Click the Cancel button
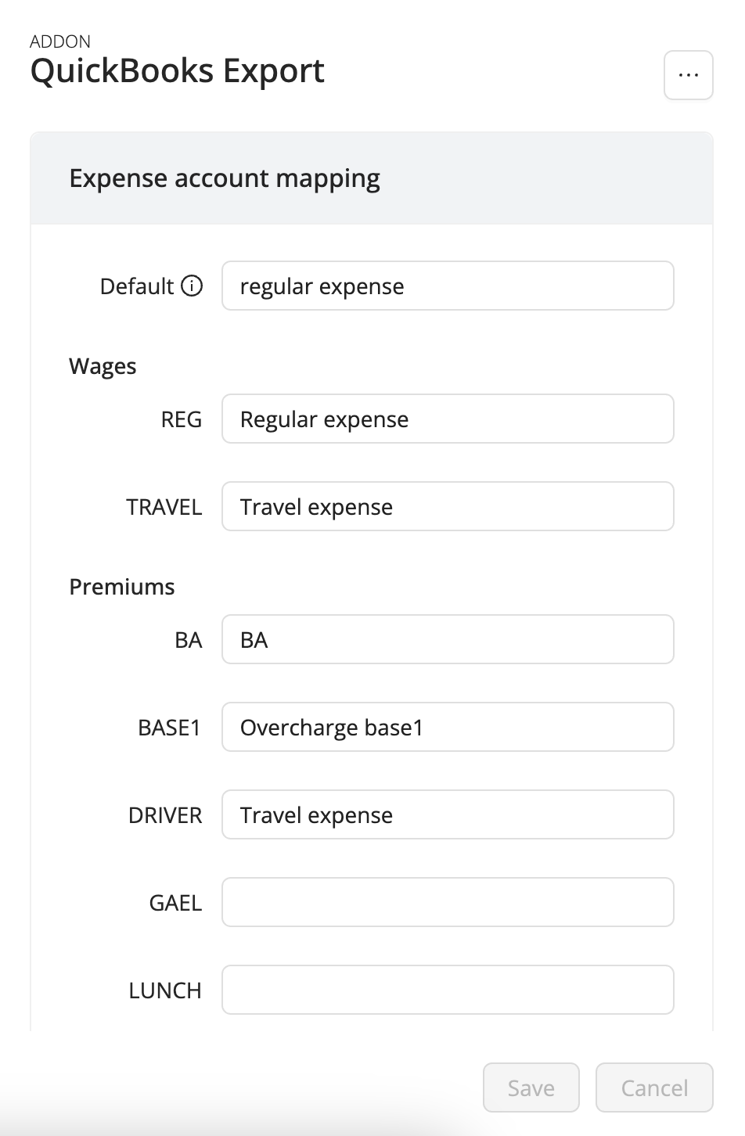This screenshot has width=745, height=1136. coord(654,1087)
